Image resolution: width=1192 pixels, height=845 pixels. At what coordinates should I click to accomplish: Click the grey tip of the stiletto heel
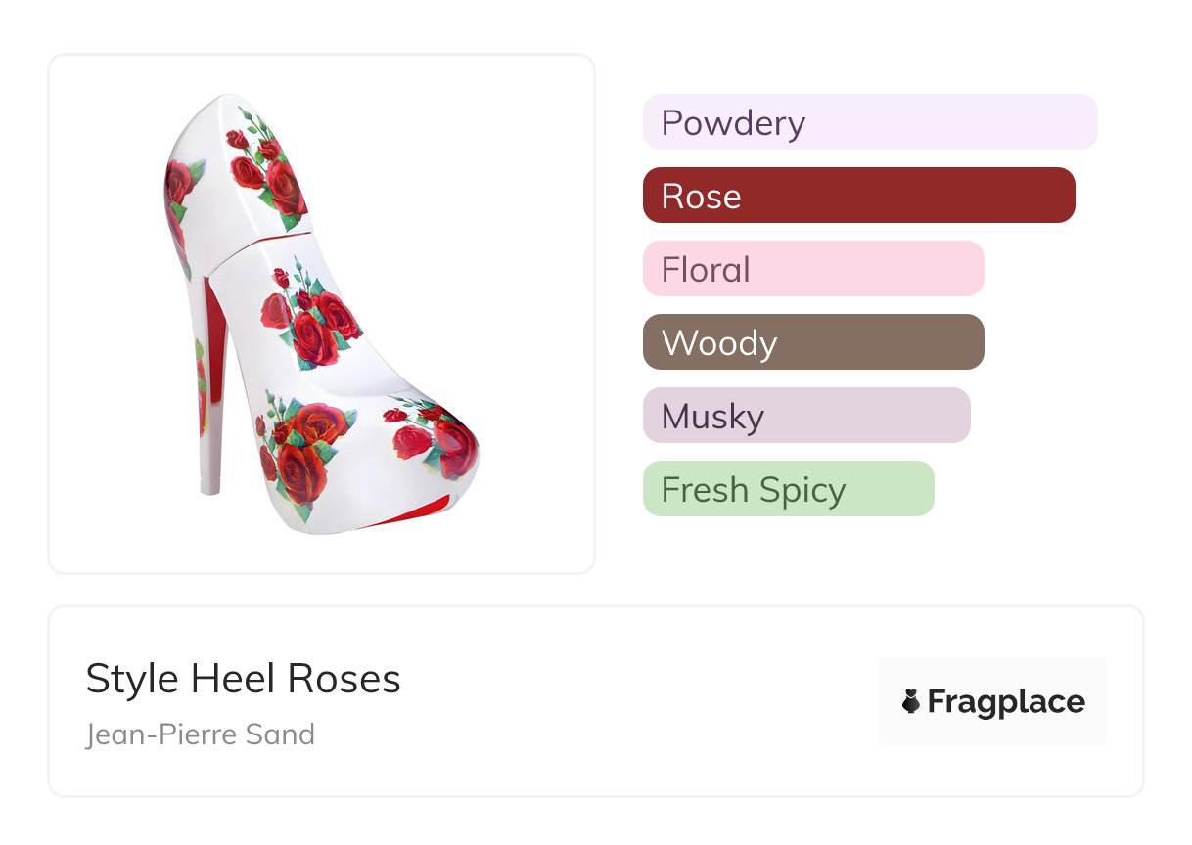(x=209, y=485)
